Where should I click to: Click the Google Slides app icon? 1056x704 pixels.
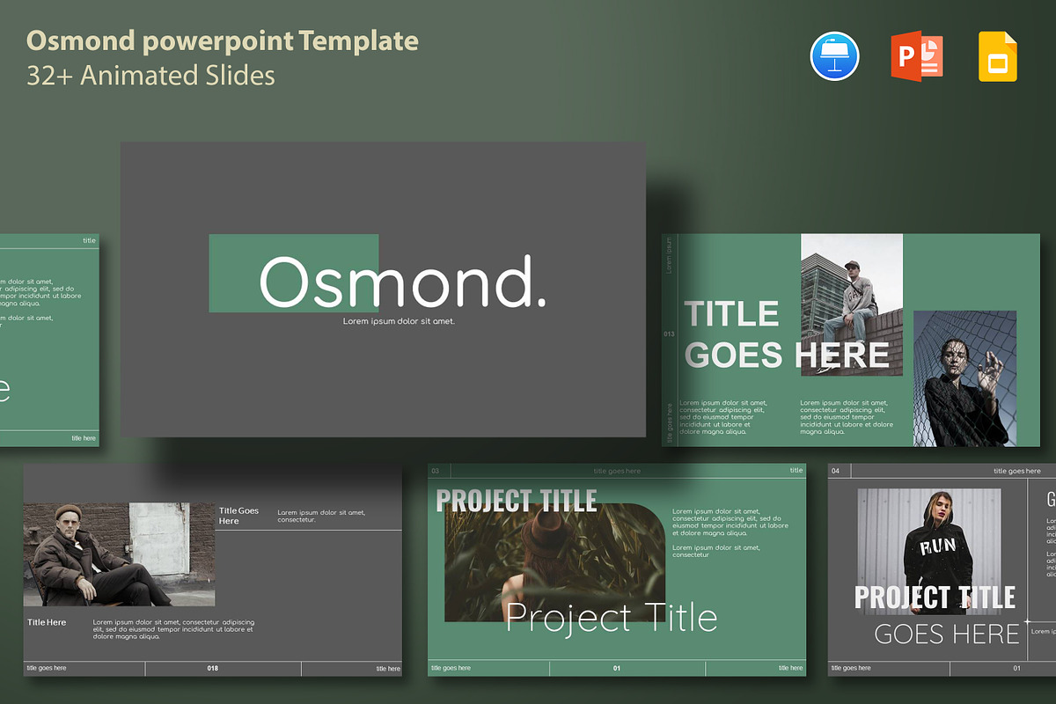click(x=998, y=56)
